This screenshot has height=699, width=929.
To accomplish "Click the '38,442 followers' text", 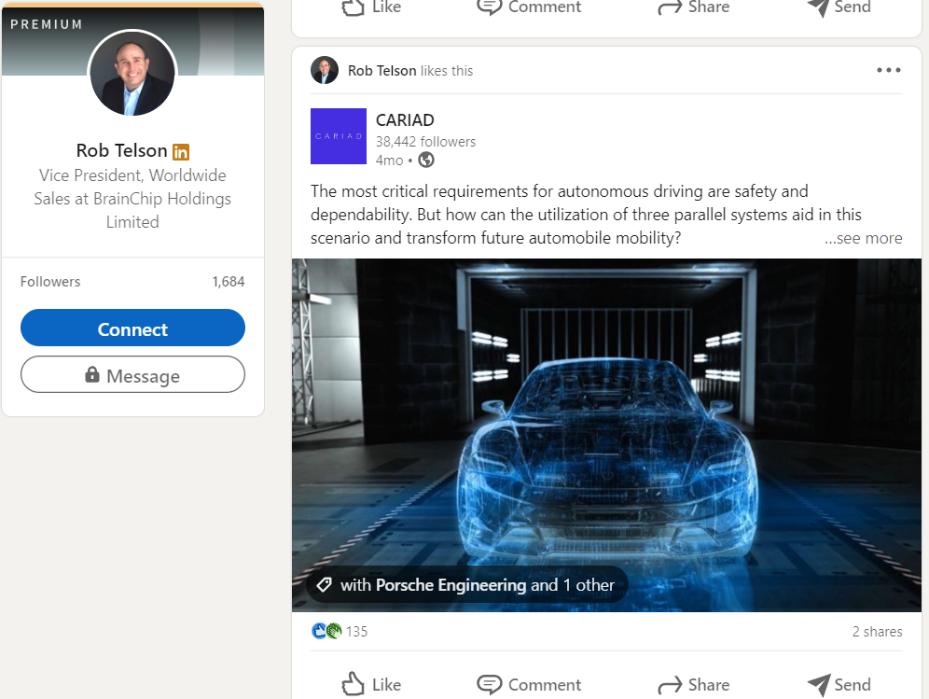I will click(425, 142).
